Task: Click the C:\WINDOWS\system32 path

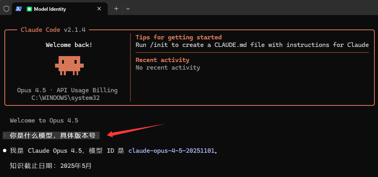Action: (65, 98)
